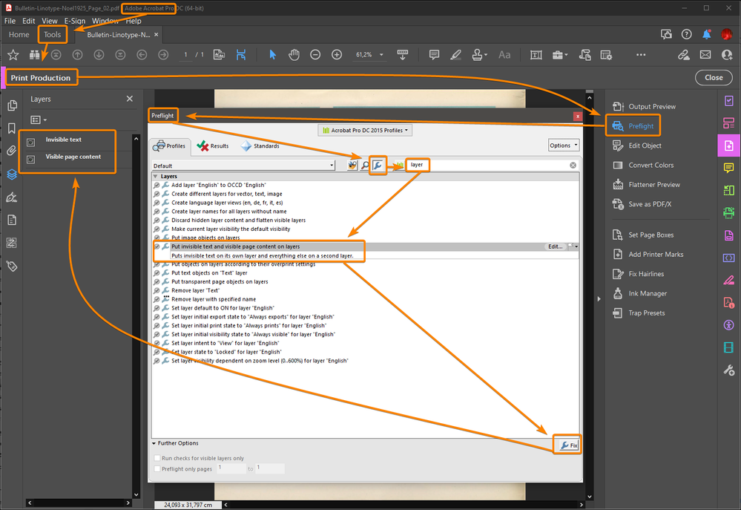Select fixup Put text objects on "Text" layer
The height and width of the screenshot is (510, 741).
pos(209,273)
